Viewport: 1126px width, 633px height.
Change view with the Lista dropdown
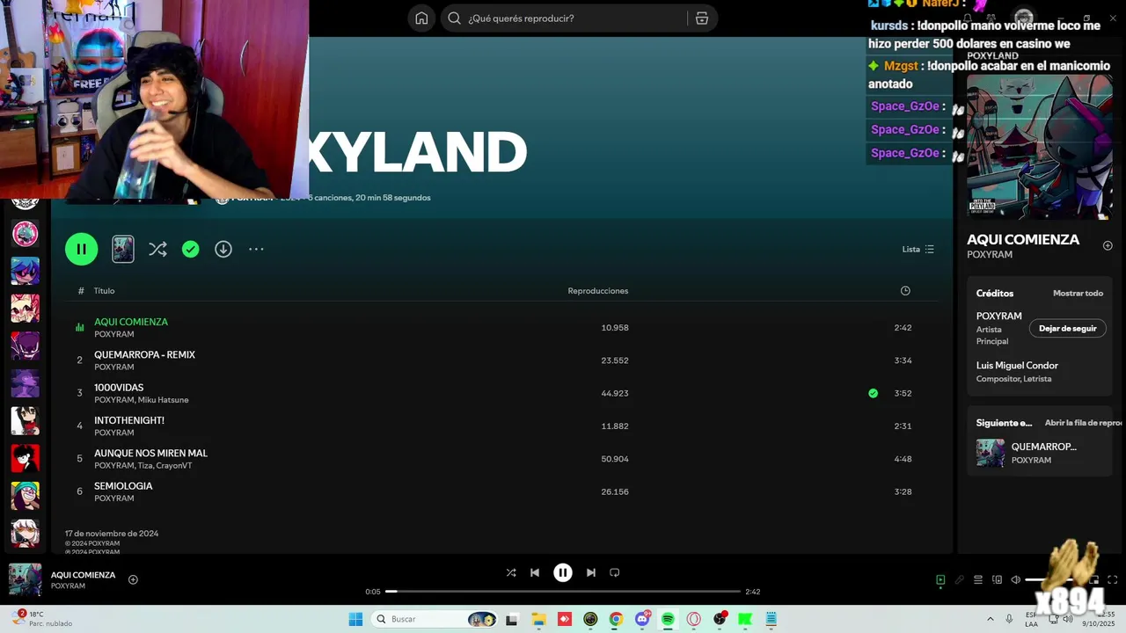(x=918, y=249)
